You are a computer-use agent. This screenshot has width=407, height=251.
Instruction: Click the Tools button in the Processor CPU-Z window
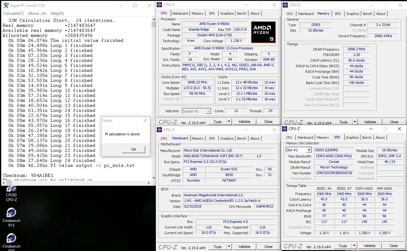pos(218,122)
